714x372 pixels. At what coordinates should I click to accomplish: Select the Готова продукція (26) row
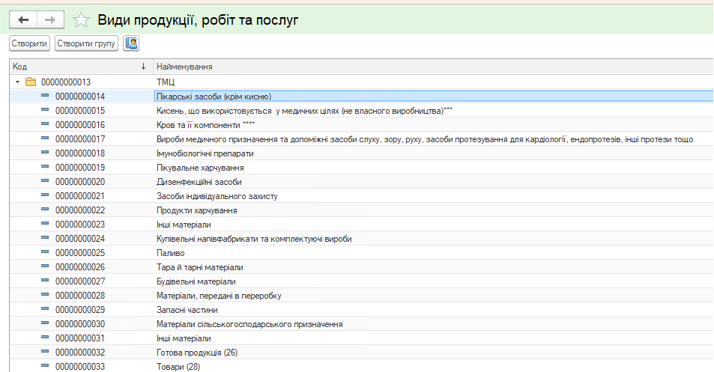pos(196,352)
